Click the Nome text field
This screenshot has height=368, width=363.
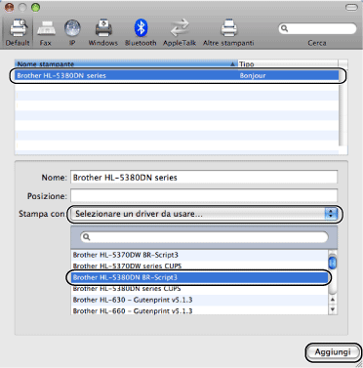pyautogui.click(x=204, y=178)
